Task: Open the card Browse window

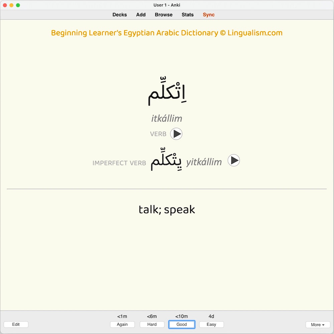Action: pyautogui.click(x=164, y=15)
